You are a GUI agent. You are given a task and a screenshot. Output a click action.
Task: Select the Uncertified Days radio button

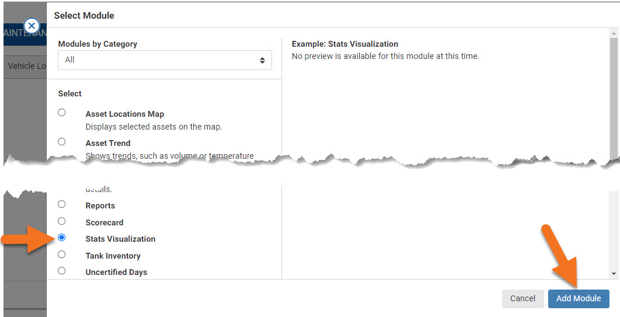click(62, 271)
